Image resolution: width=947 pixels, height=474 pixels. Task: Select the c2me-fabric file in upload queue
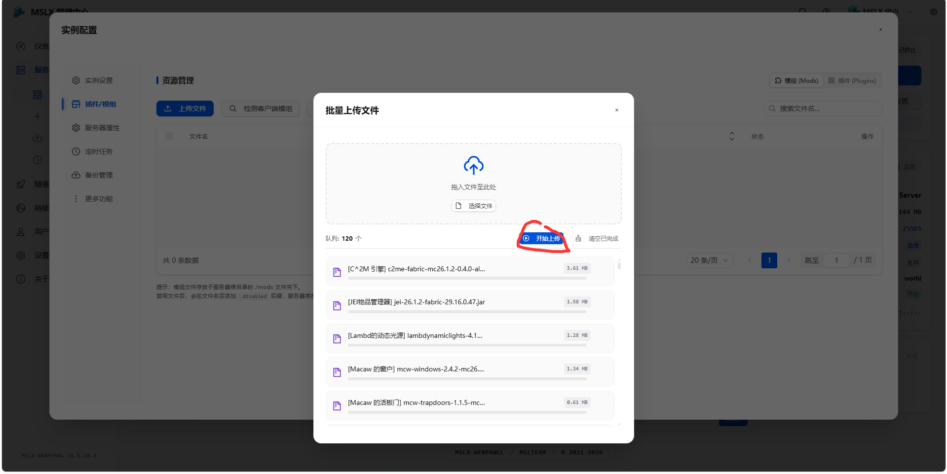470,271
